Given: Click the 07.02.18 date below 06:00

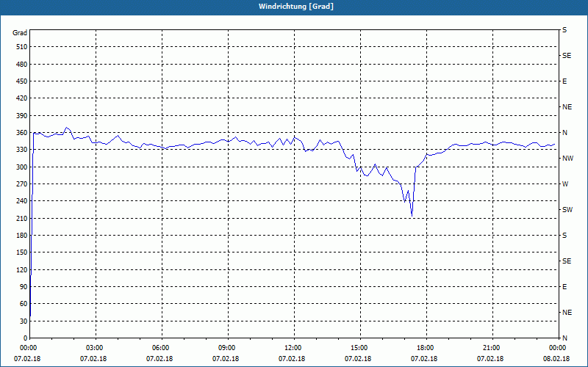Looking at the screenshot, I should (159, 358).
